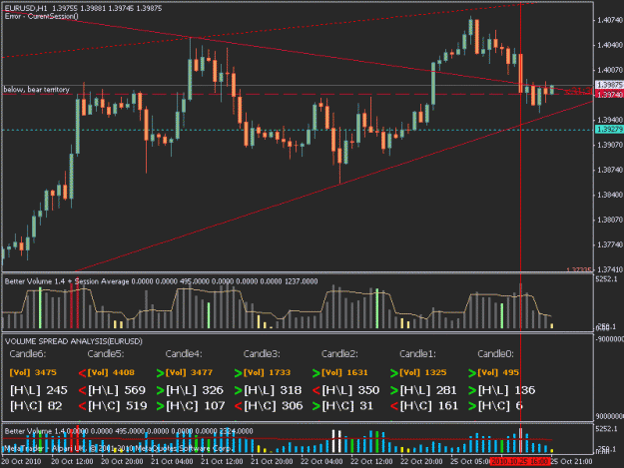This screenshot has width=624, height=468.
Task: Click the cyan price label 1.39279
Action: pos(609,130)
